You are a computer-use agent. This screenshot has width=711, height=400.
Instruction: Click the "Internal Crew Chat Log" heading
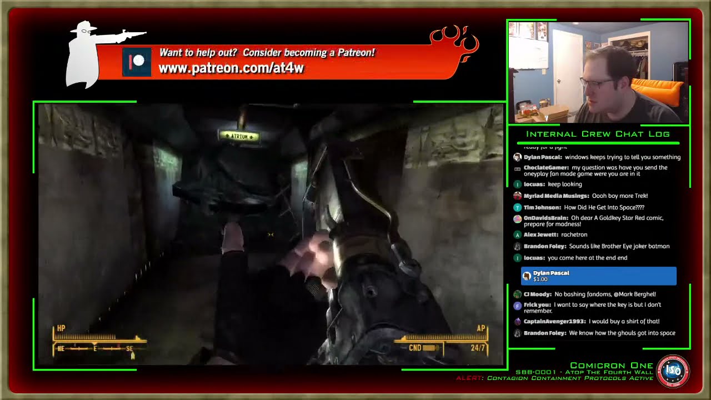click(x=598, y=134)
